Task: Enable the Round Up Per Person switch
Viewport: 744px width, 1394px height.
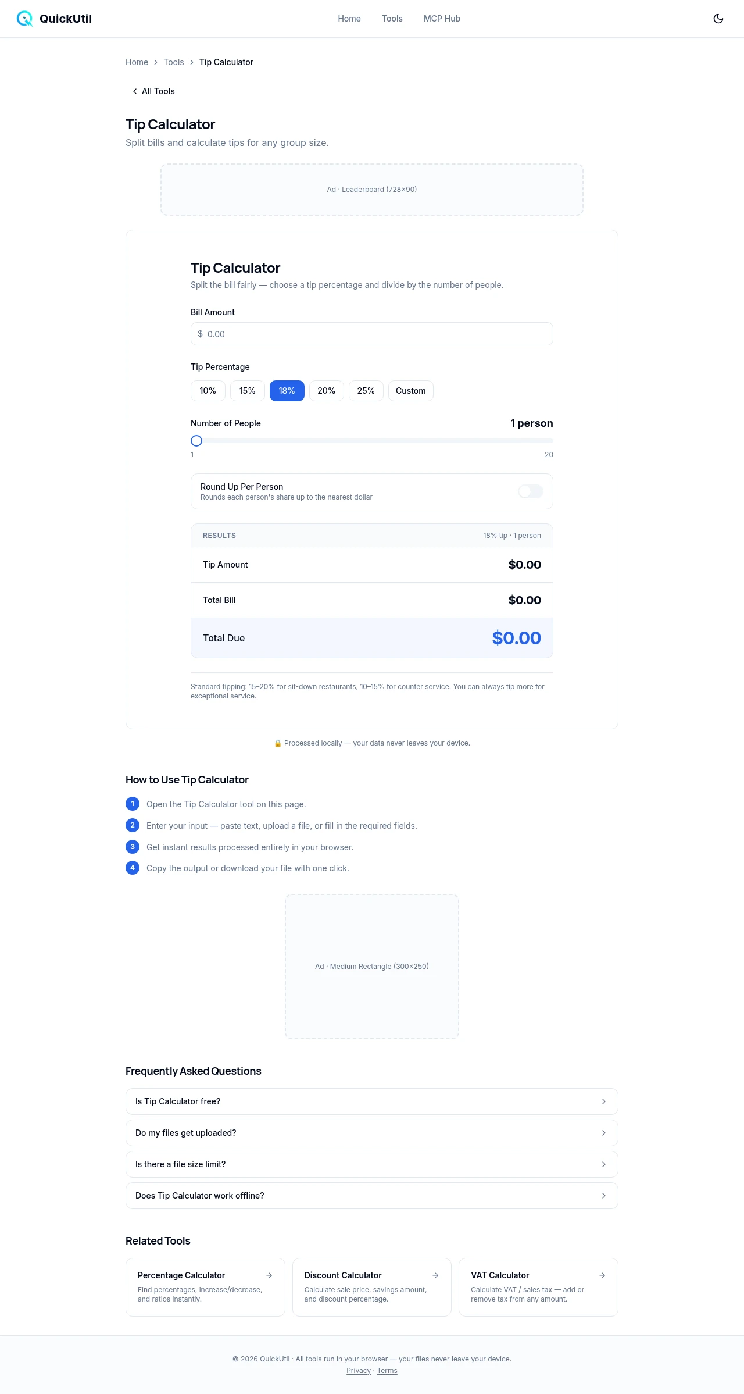Action: [x=530, y=491]
